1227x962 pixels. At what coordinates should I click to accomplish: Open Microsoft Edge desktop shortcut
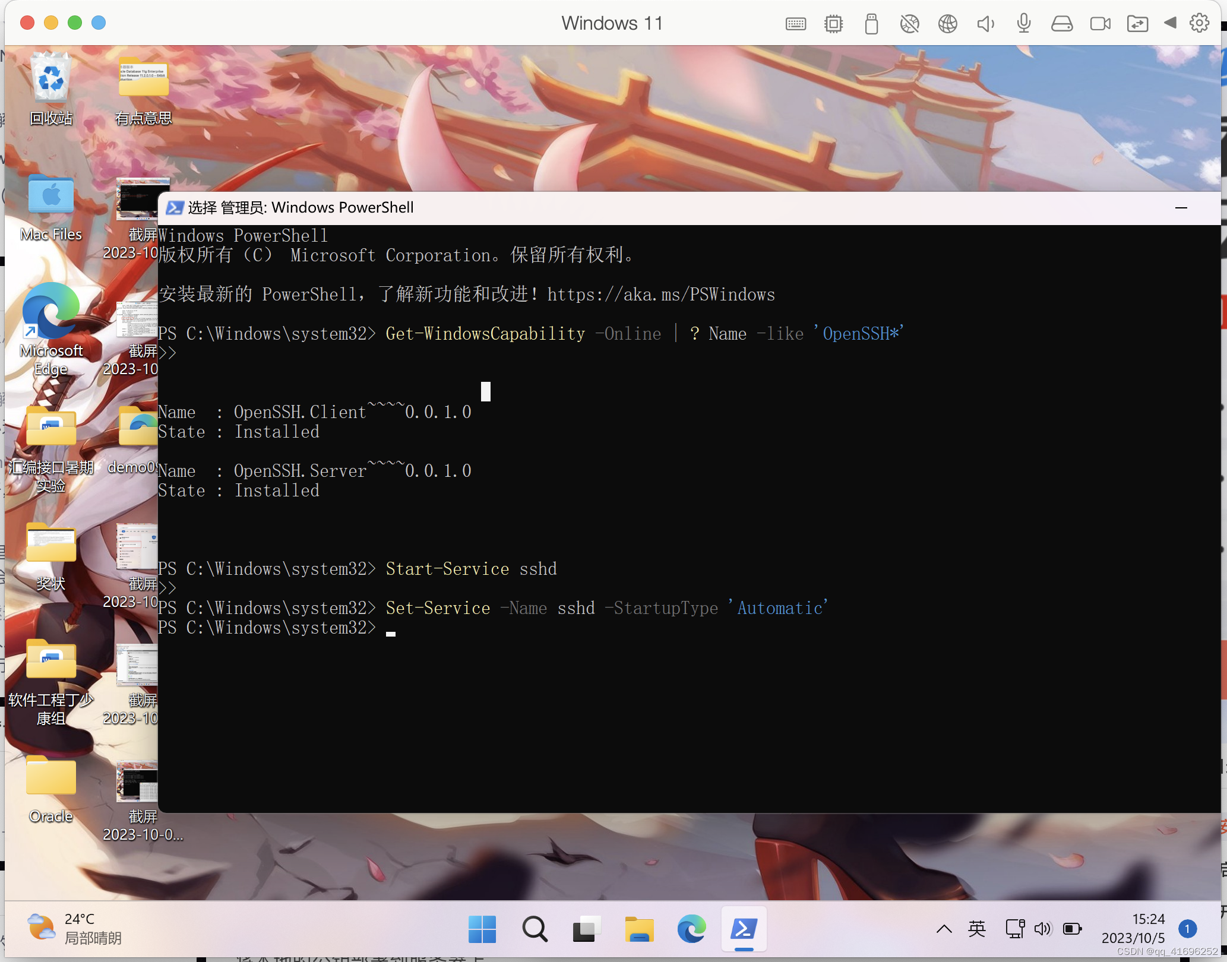pyautogui.click(x=51, y=329)
